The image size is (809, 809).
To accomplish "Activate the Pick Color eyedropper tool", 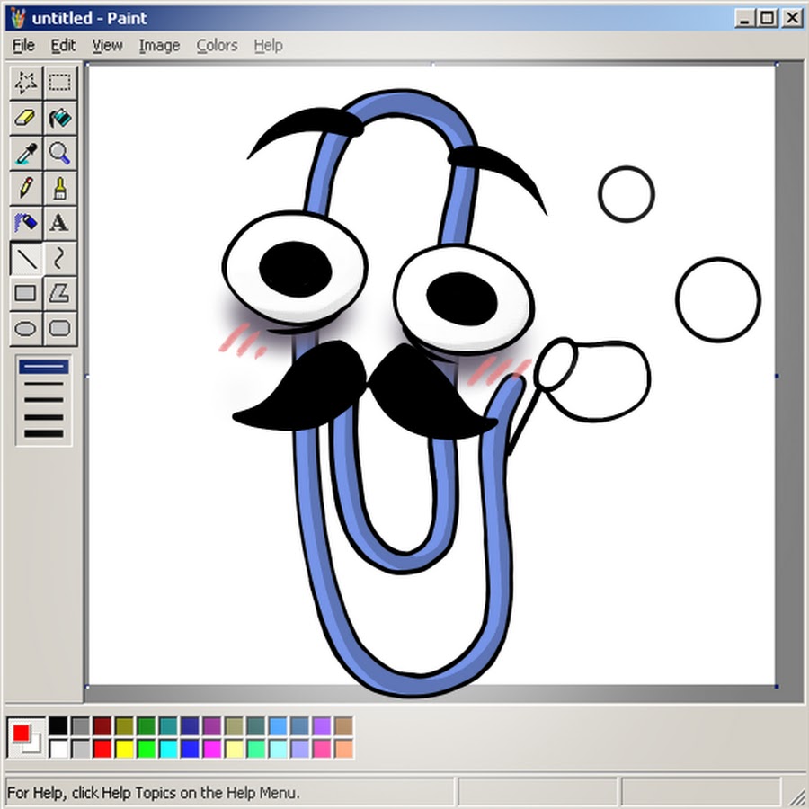I will [x=26, y=153].
